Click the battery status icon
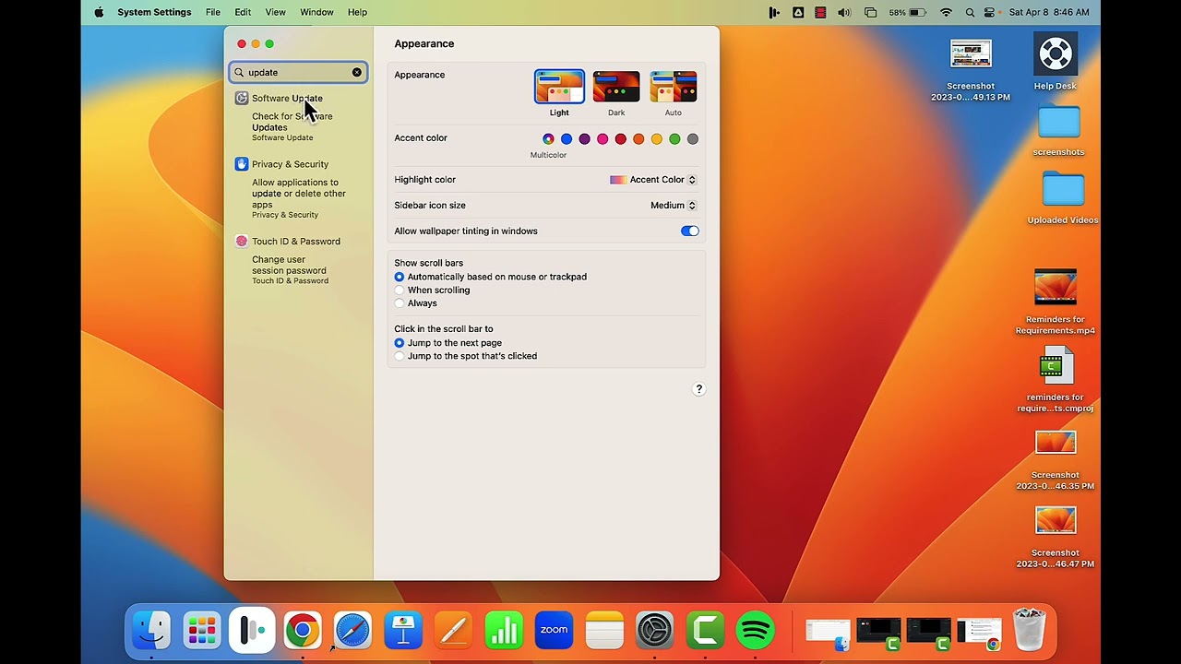 (917, 12)
